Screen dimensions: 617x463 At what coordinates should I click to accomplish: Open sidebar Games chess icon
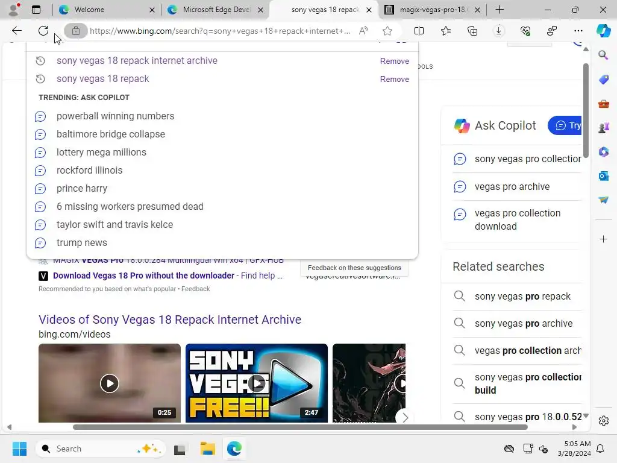(x=603, y=128)
